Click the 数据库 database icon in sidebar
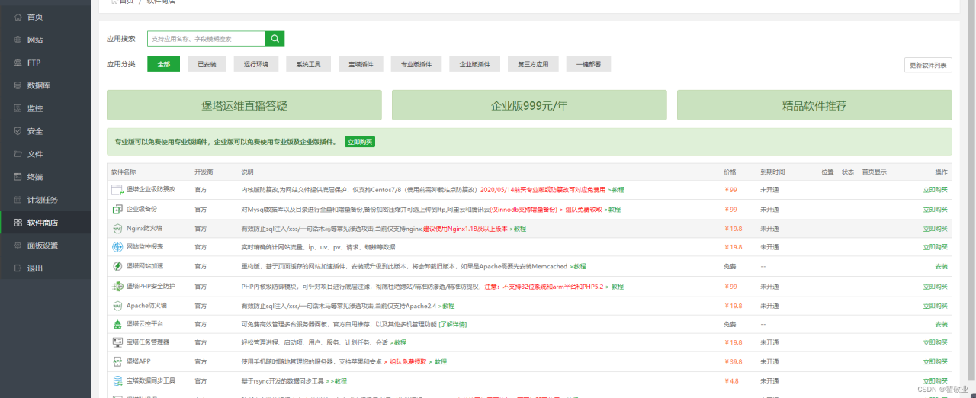Screen dimensions: 976x398 18,85
